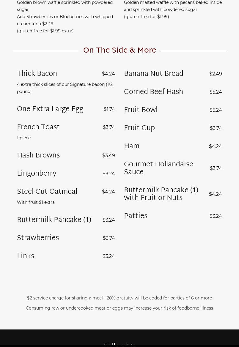Click the $2.49 Banana Nut Bread price
Viewport: 239px width, 347px height.
pyautogui.click(x=216, y=74)
